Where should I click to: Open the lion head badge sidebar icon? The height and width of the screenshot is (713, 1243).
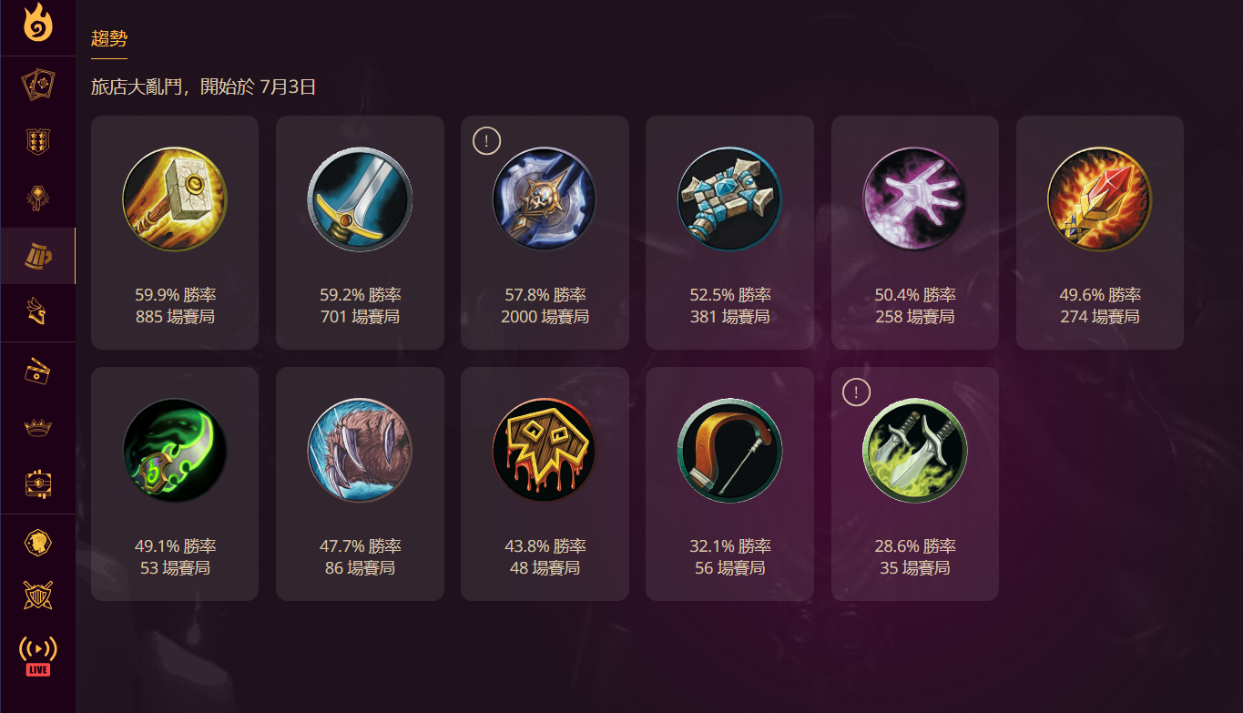38,544
